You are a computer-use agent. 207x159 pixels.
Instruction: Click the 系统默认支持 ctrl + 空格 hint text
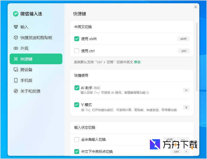(103, 62)
